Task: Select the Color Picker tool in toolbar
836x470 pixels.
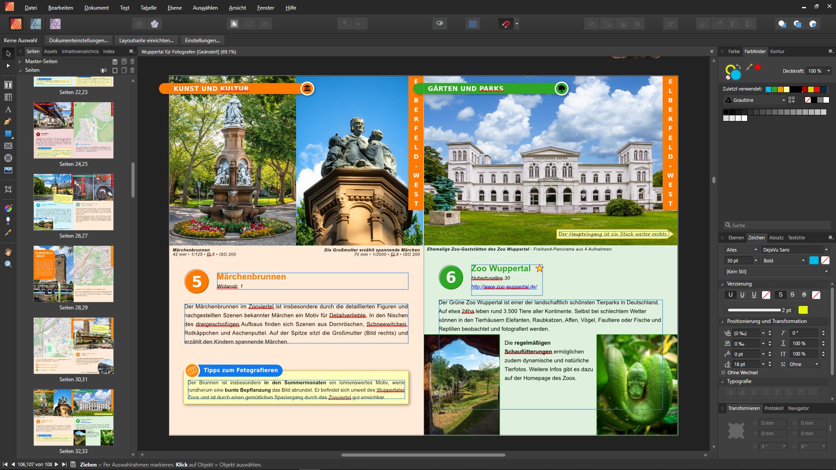Action: click(x=8, y=233)
